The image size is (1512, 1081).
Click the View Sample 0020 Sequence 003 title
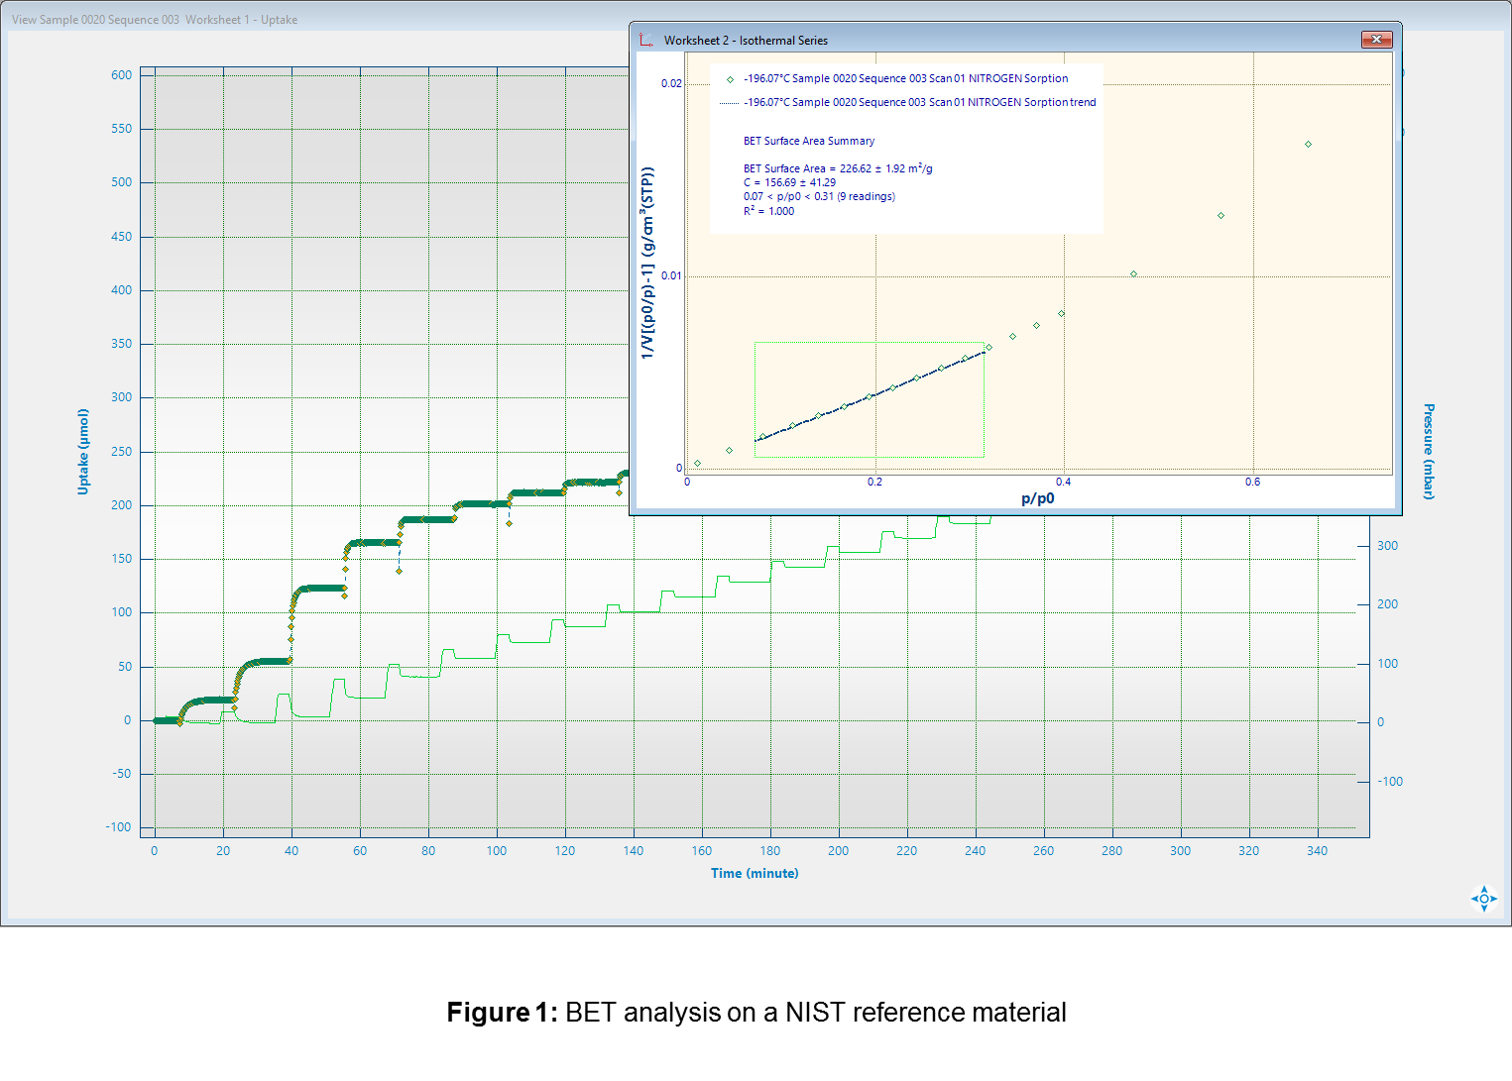coord(154,20)
